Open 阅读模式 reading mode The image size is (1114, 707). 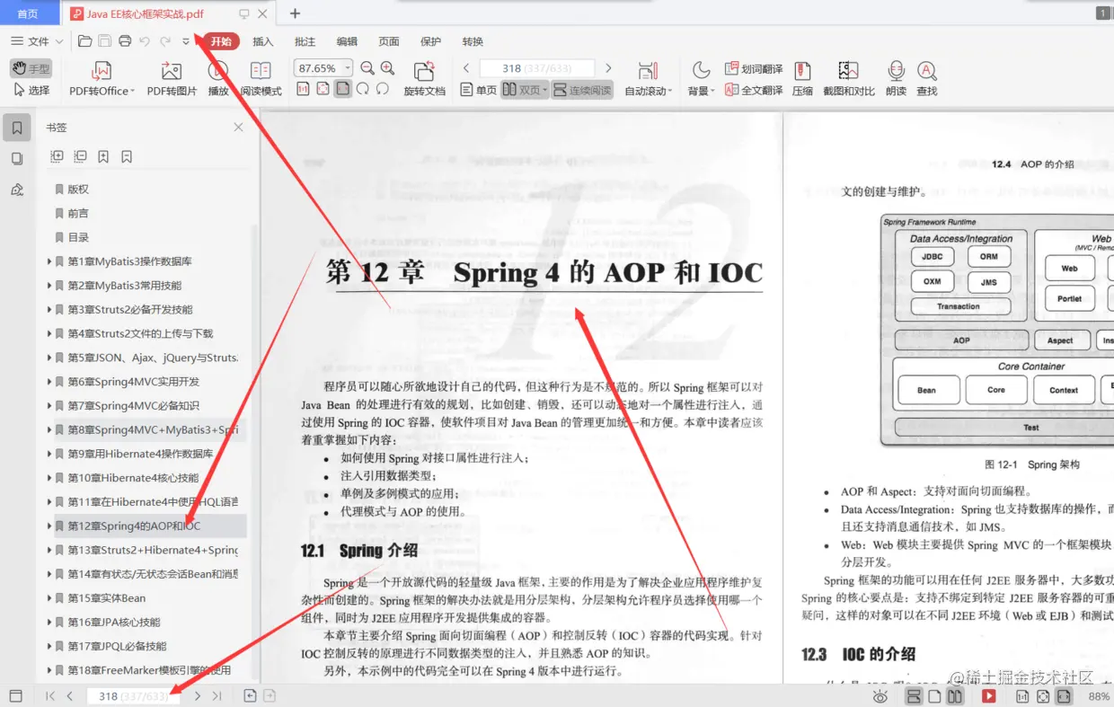pyautogui.click(x=261, y=78)
